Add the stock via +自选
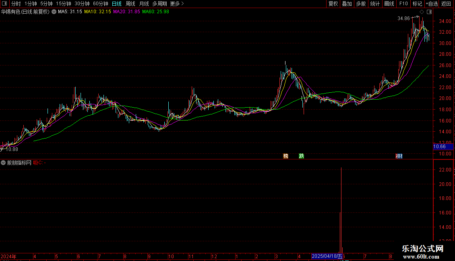455x261 pixels. [432, 4]
